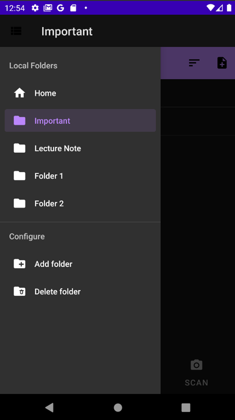235x420 pixels.
Task: Tap the Important title in the header
Action: [67, 31]
